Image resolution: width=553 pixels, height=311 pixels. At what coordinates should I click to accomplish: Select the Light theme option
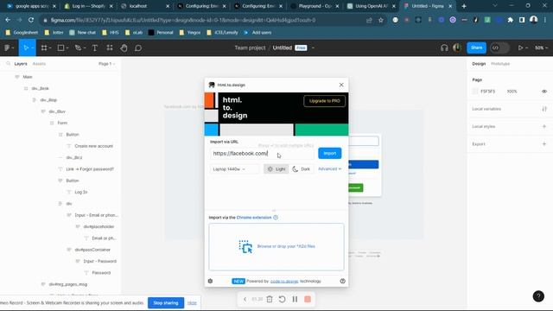click(x=276, y=169)
